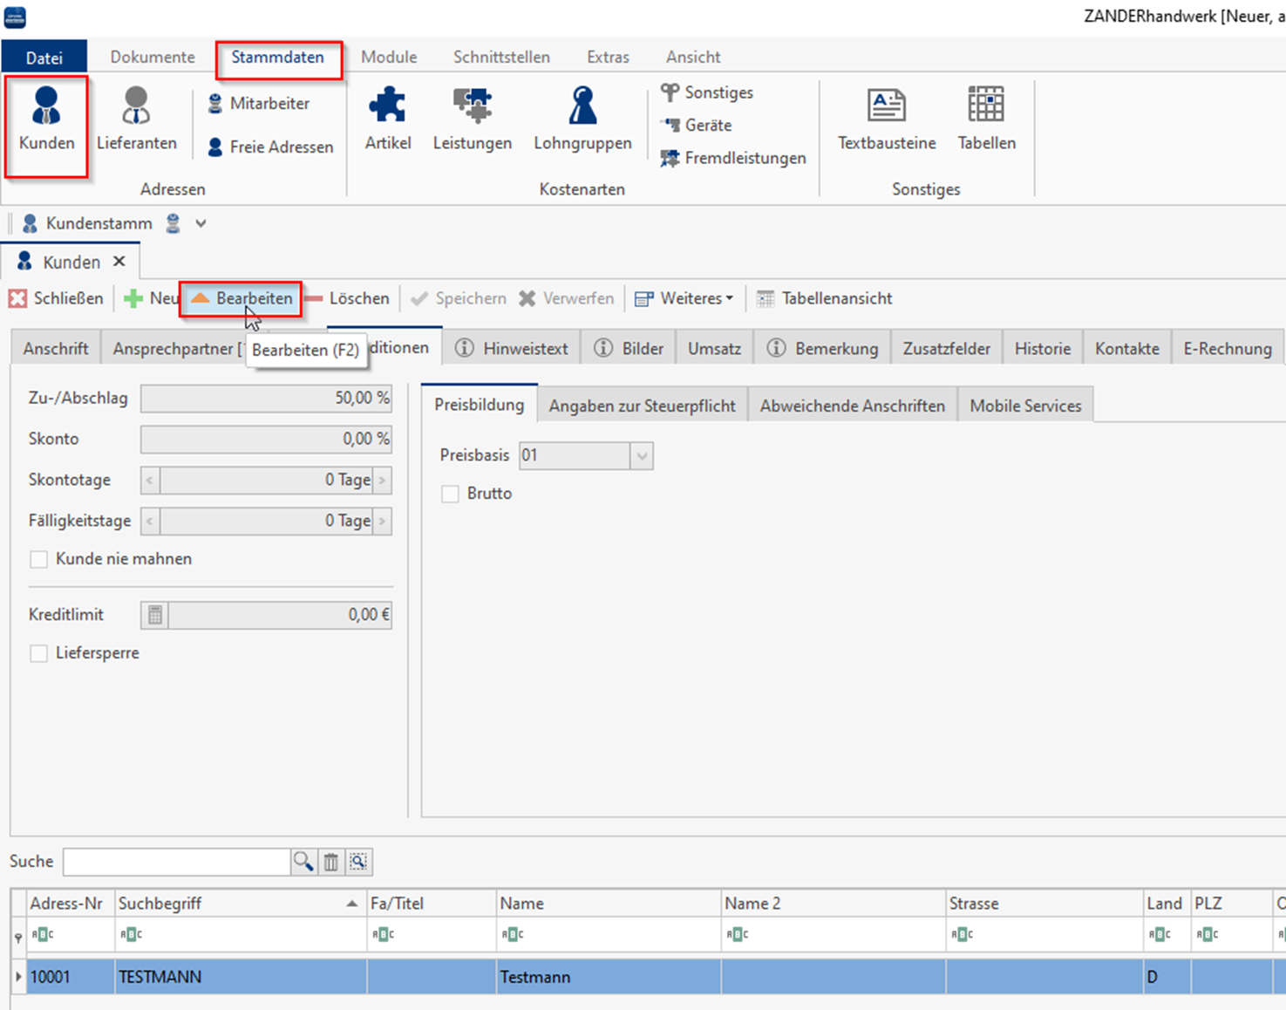Open the Artikel puzzle icon
This screenshot has width=1286, height=1010.
[387, 119]
